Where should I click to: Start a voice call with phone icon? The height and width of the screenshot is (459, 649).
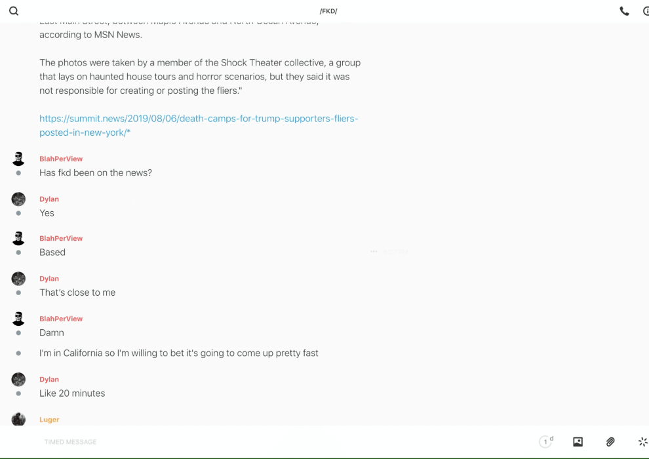(x=624, y=11)
